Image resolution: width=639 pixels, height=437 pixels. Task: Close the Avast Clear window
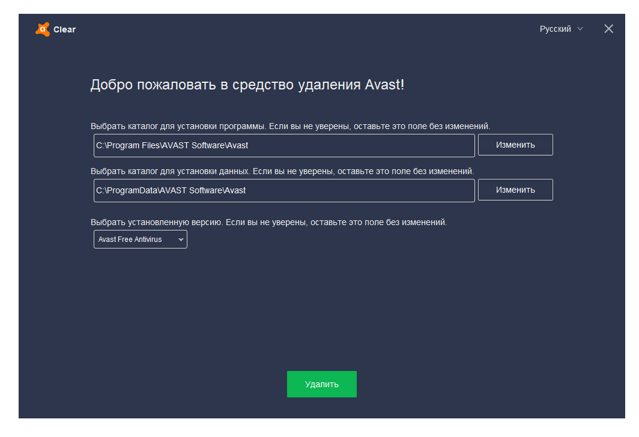pyautogui.click(x=608, y=29)
